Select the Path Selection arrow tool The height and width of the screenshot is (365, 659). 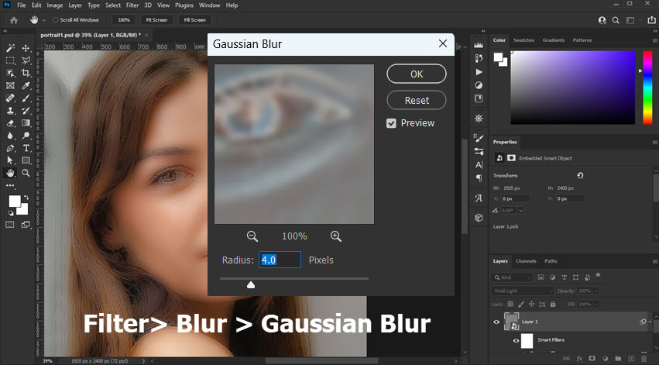point(11,160)
